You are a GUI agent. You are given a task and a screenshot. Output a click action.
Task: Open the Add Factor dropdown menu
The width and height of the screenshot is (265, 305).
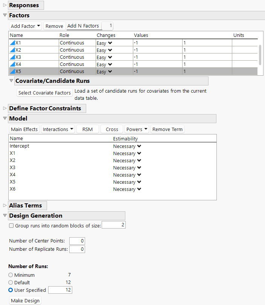[26, 26]
